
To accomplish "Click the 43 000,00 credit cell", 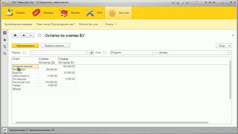I will 67,73.
